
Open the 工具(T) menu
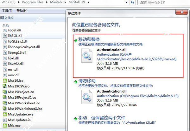pos(7,11)
